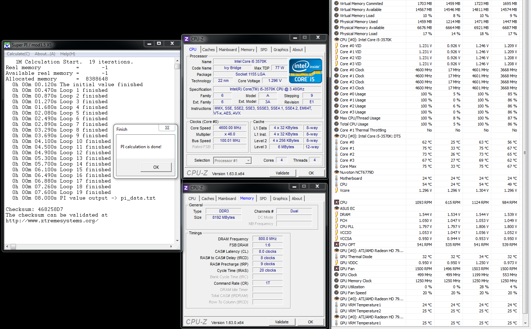Click the Total CPU Usage sensor icon
This screenshot has height=329, width=531.
click(x=336, y=124)
